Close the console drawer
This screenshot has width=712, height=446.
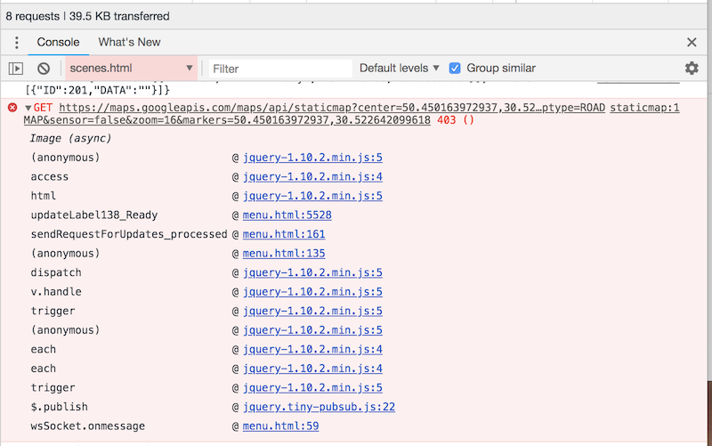point(692,43)
